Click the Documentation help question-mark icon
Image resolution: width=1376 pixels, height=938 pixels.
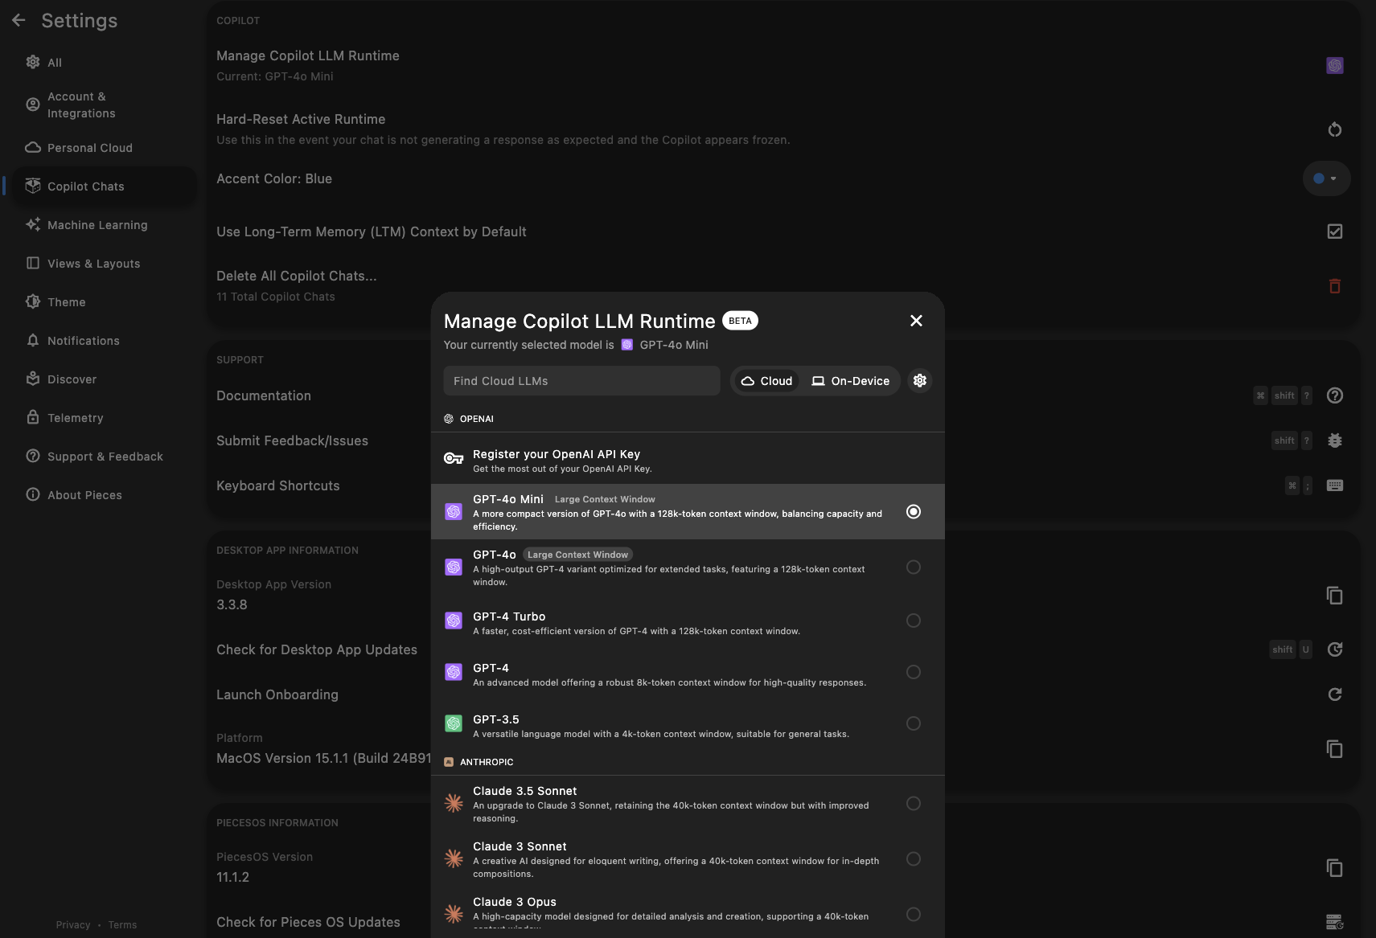click(x=1334, y=395)
